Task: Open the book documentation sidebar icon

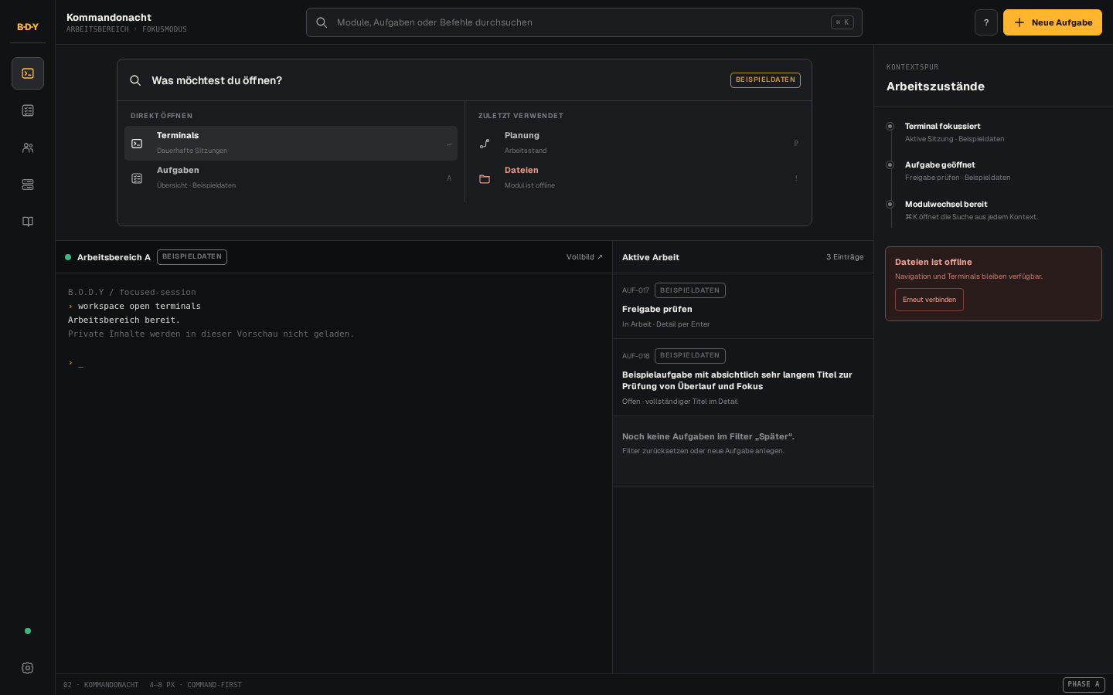Action: click(x=28, y=222)
